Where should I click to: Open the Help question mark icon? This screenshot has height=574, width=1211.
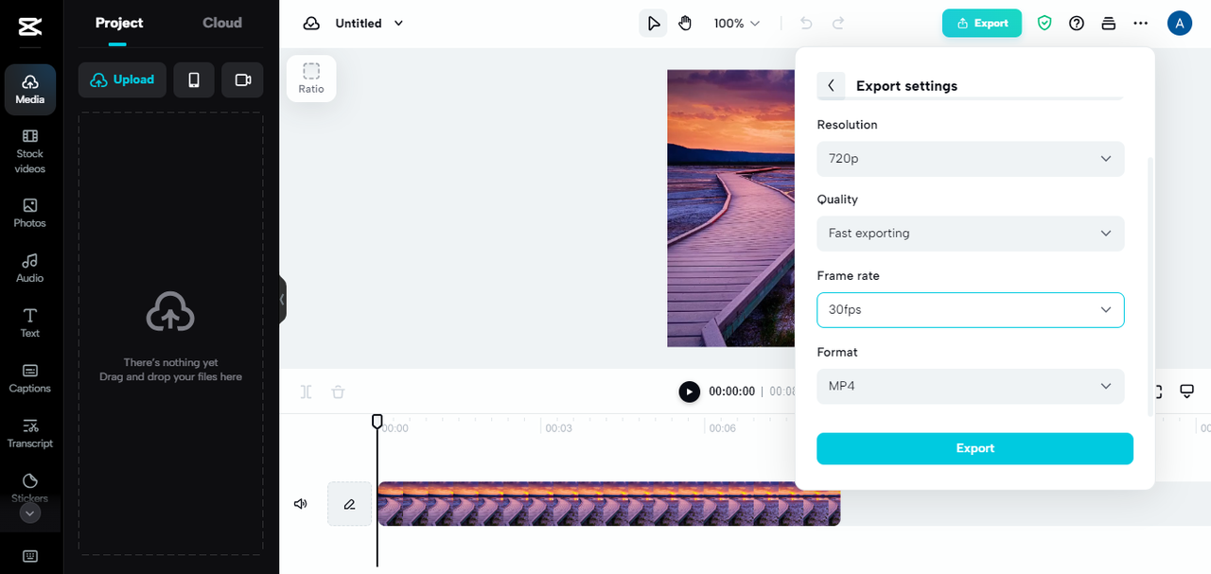point(1076,23)
